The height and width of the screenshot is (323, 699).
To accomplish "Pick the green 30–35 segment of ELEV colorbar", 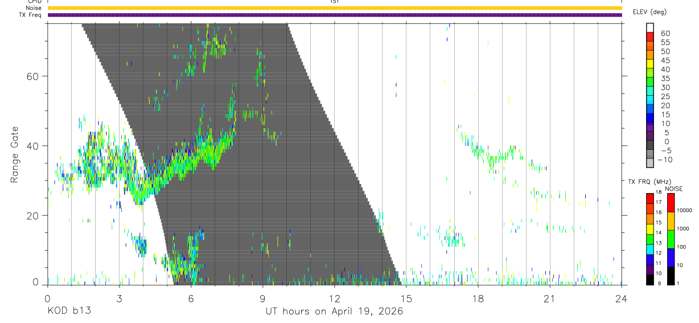I will (x=650, y=81).
